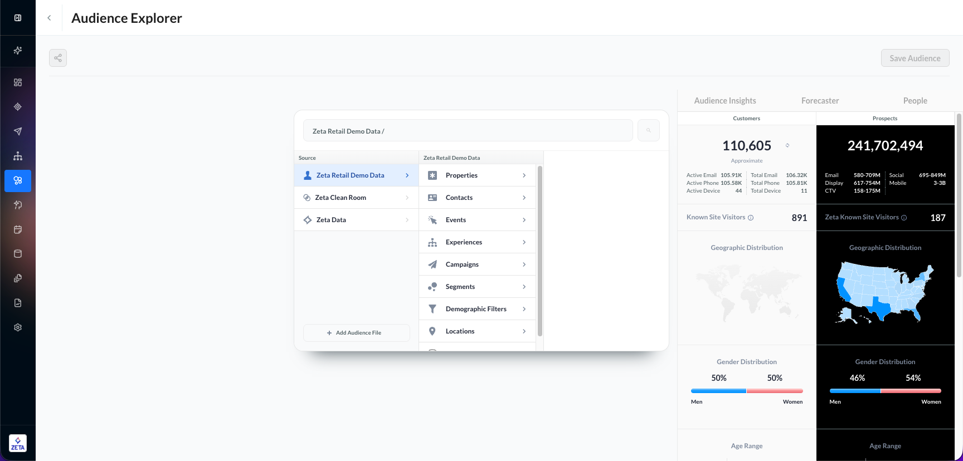Click the Experiences hierarchy icon in category list
This screenshot has width=963, height=461.
click(x=432, y=242)
